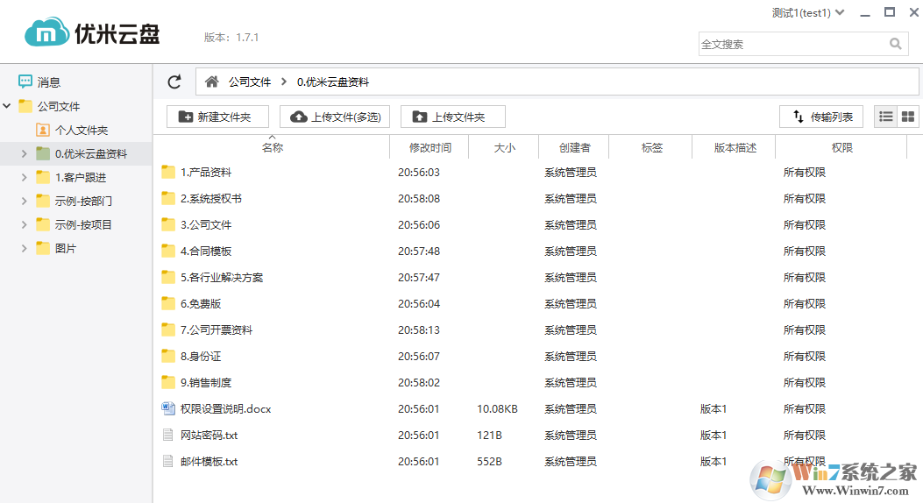Viewport: 923px width, 503px height.
Task: Click the 20:58:08 time cell
Action: tap(418, 198)
